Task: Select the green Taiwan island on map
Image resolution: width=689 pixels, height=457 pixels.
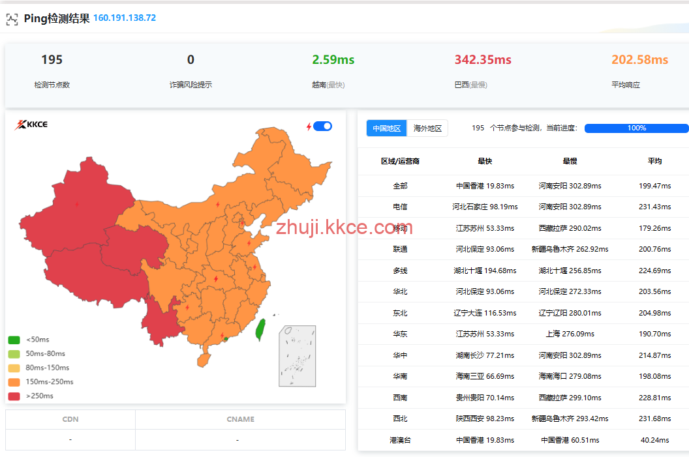Action: 260,330
